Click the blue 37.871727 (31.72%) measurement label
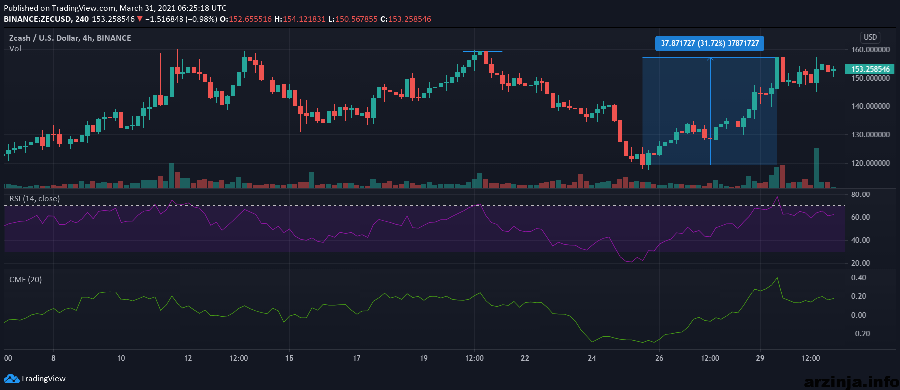Viewport: 900px width, 390px height. 710,43
